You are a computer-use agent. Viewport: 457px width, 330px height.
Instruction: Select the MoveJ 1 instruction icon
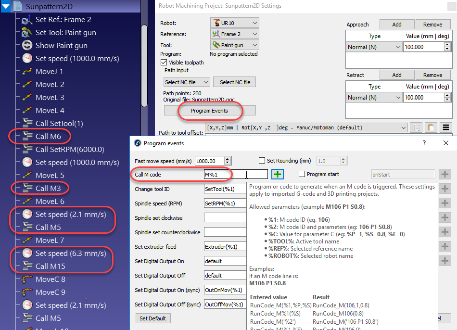27,72
